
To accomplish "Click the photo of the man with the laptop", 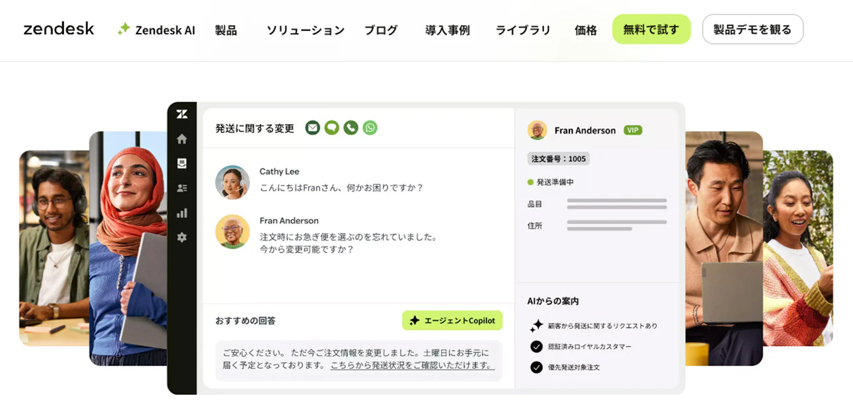I will [x=724, y=248].
